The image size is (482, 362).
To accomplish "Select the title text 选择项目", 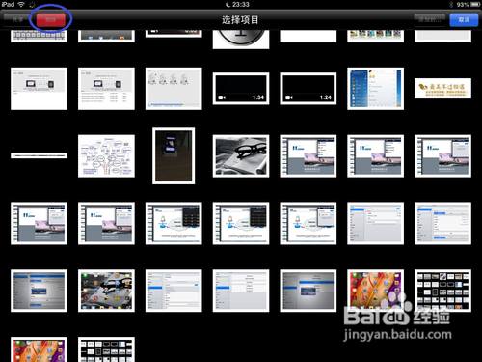I will click(x=240, y=20).
